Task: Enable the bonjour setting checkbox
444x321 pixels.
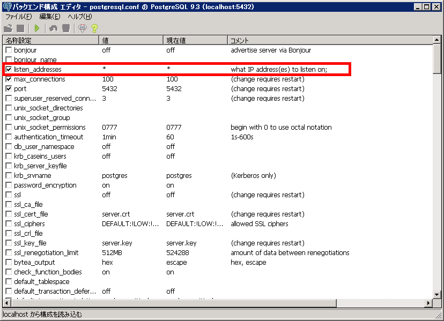Action: coord(9,50)
